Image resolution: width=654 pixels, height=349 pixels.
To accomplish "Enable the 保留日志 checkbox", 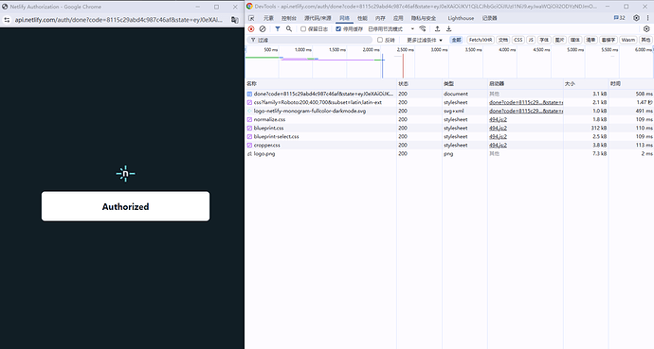I will 303,28.
